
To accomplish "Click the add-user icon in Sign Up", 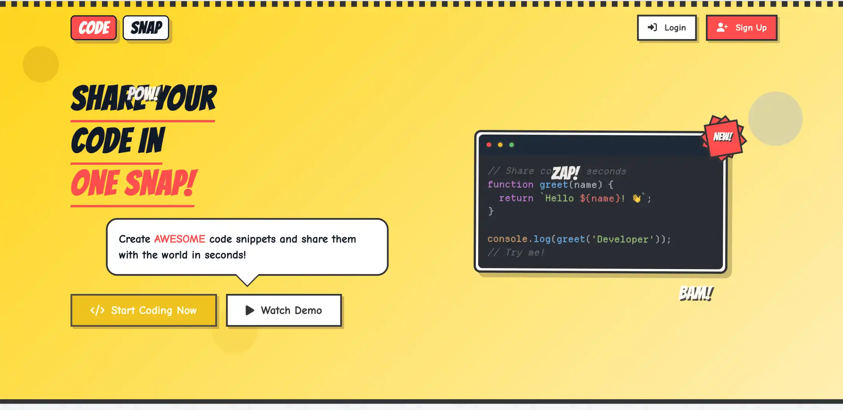I will (x=722, y=28).
